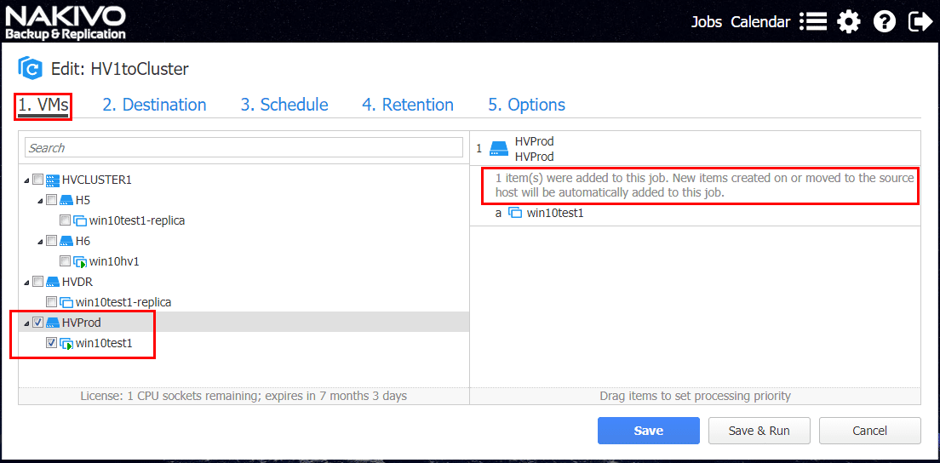Click the H5 host icon
The image size is (940, 463).
(66, 200)
